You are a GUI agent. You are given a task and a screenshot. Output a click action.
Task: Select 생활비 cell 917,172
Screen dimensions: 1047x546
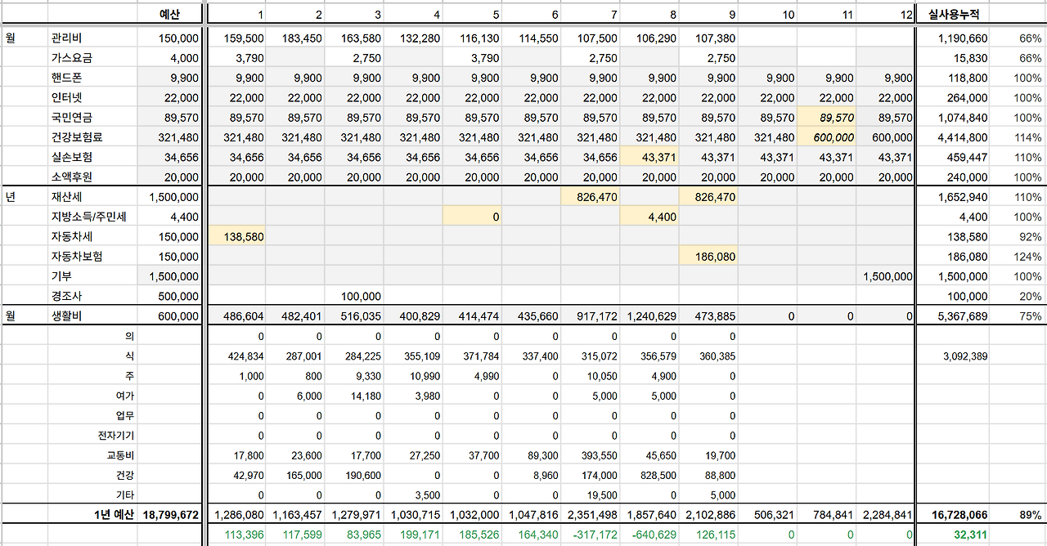pyautogui.click(x=597, y=316)
